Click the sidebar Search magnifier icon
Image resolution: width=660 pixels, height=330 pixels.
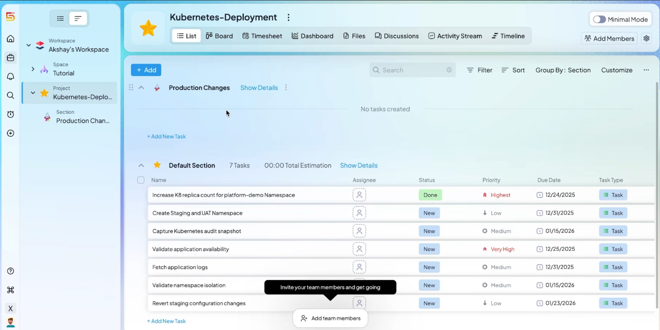pos(11,96)
